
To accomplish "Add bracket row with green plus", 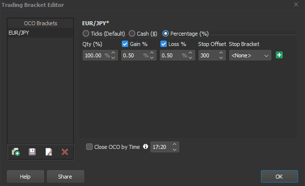I will click(x=279, y=55).
